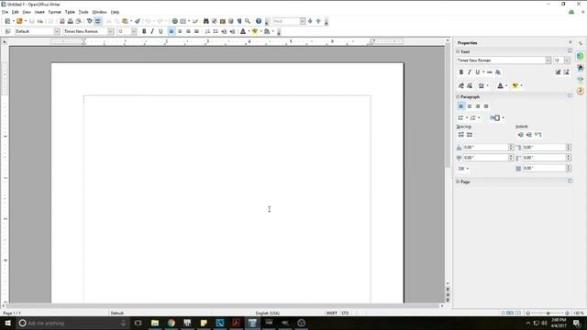Open the Table menu
This screenshot has height=330, width=587.
(x=70, y=12)
